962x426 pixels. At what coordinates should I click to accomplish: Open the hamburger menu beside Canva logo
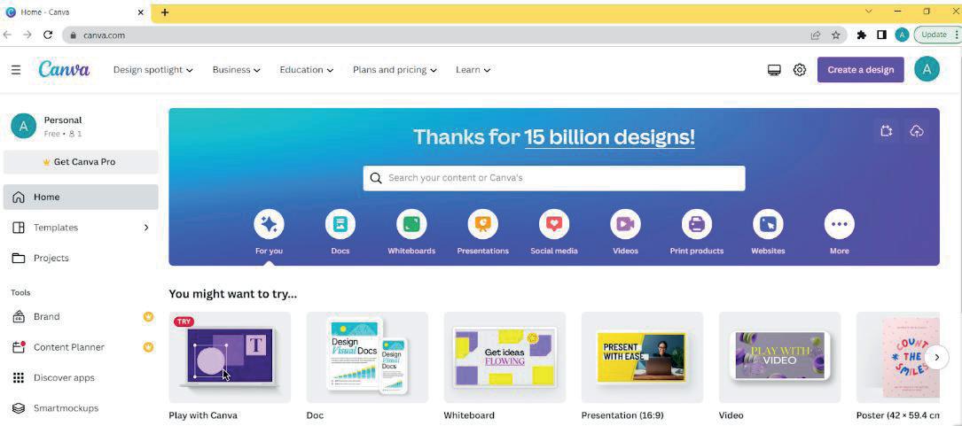tap(16, 70)
